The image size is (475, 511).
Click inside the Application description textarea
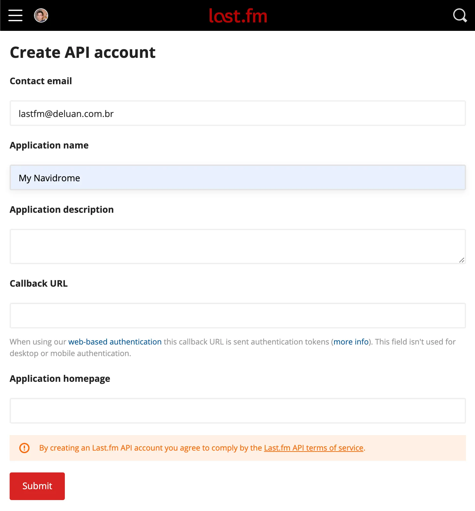click(237, 246)
